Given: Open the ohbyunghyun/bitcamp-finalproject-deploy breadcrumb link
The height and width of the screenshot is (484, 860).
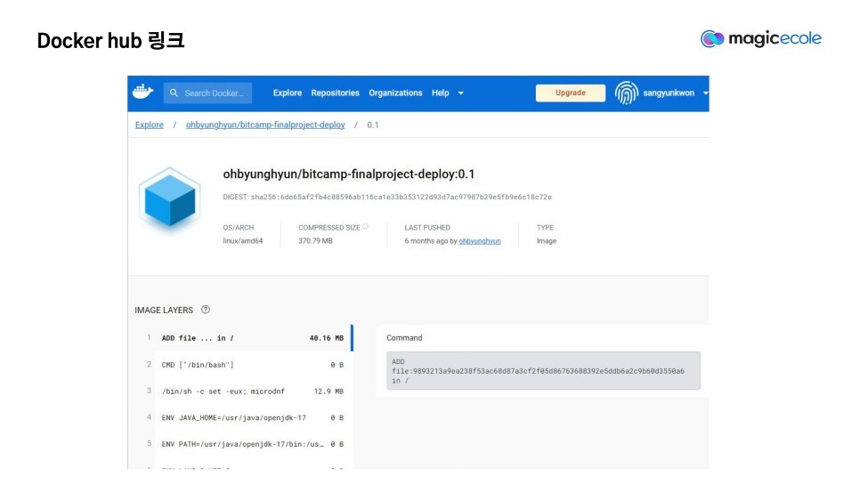Looking at the screenshot, I should click(265, 125).
